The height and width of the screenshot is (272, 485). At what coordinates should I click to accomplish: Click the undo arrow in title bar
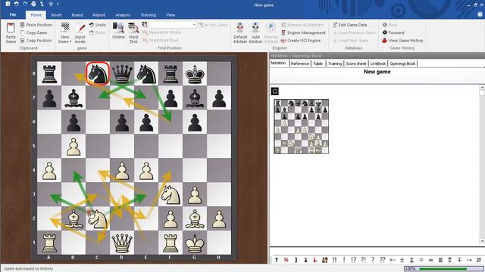tap(17, 4)
